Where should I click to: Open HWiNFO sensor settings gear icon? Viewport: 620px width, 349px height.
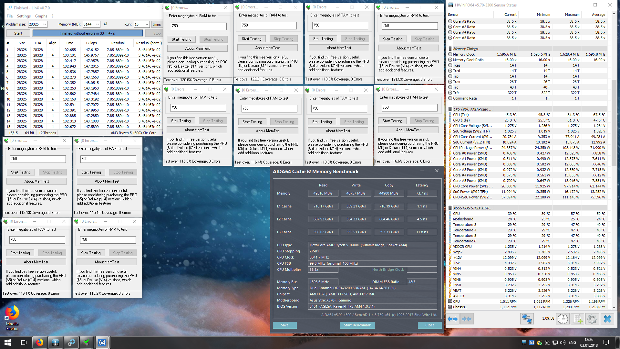pos(592,319)
